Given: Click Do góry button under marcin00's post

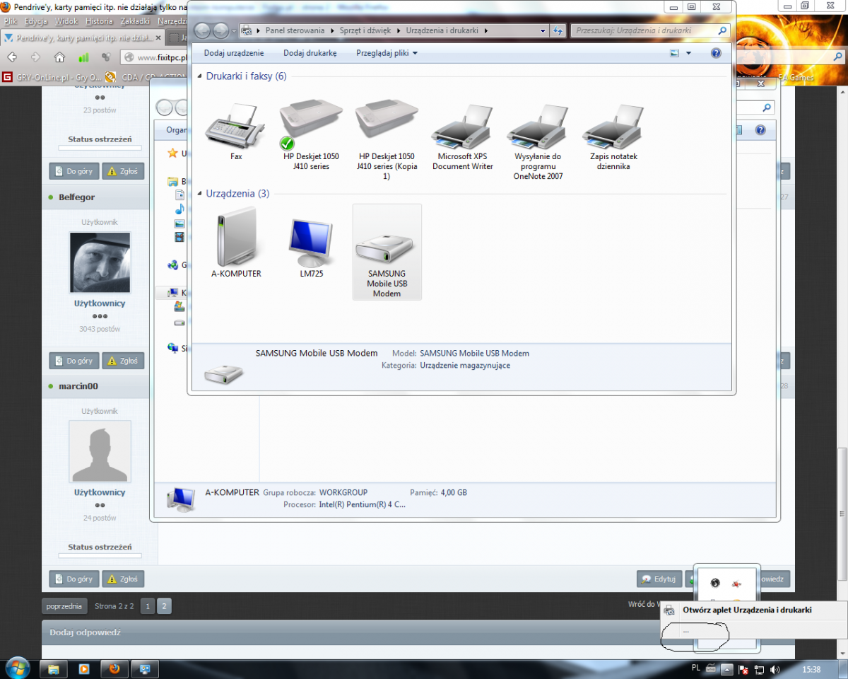Looking at the screenshot, I should pos(74,579).
